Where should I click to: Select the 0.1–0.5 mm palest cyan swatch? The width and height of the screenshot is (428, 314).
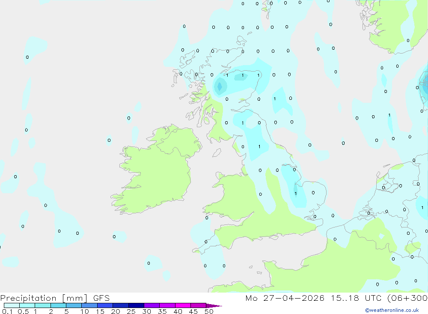pyautogui.click(x=12, y=305)
